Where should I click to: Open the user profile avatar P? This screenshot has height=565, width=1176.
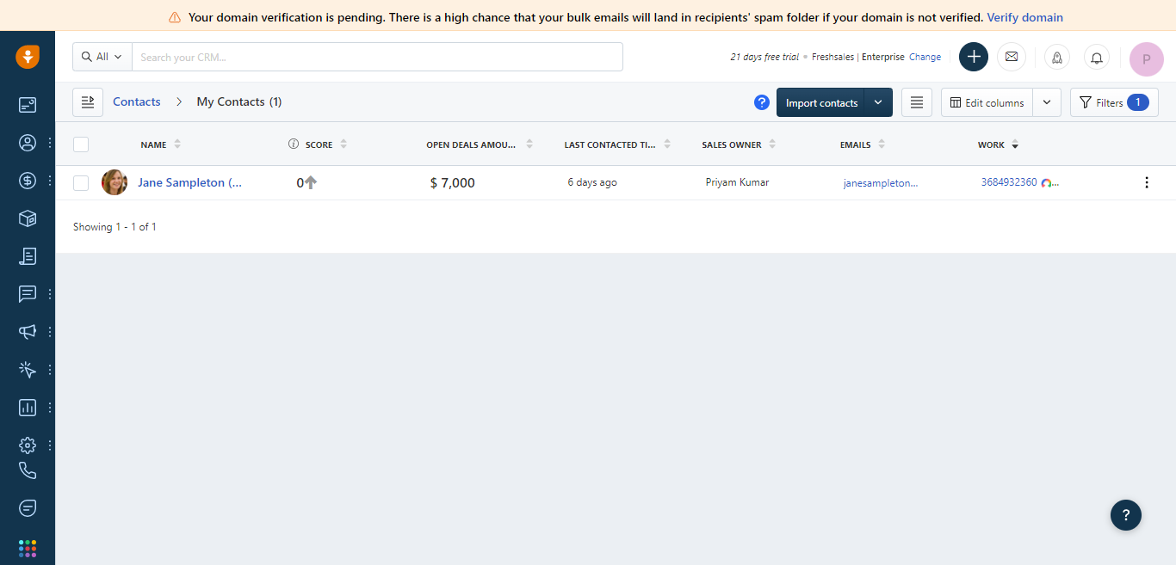click(x=1147, y=59)
